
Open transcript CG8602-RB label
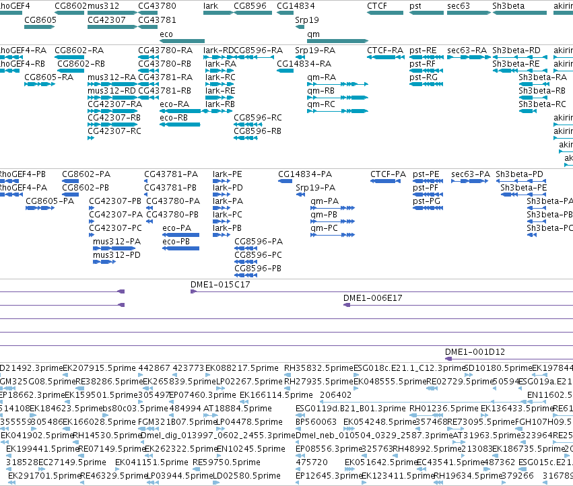click(x=81, y=64)
